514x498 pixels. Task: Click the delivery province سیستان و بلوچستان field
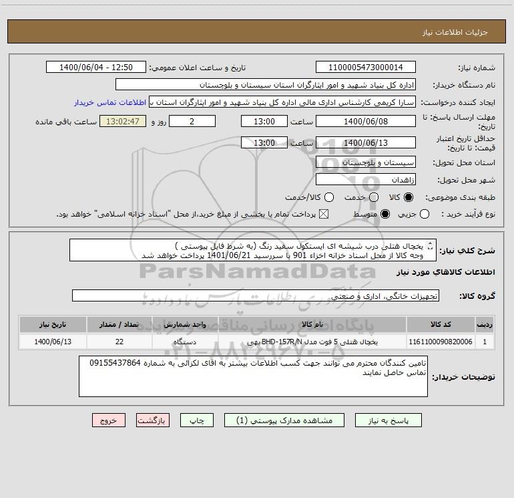[x=366, y=162]
